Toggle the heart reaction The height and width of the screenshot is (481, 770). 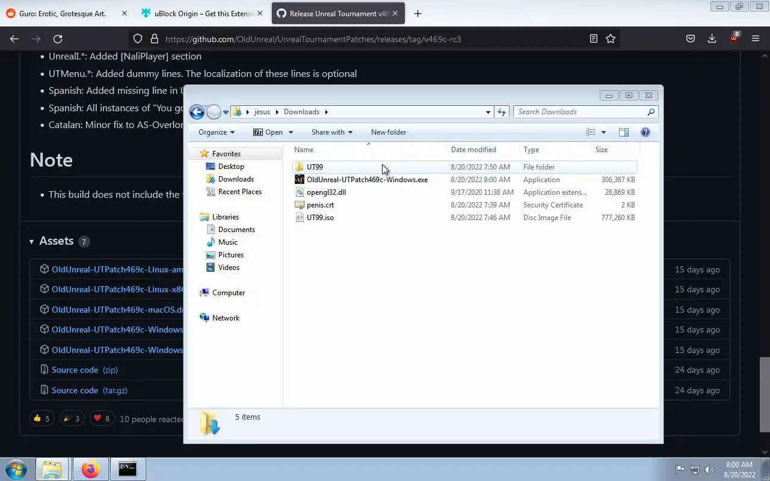pos(102,418)
